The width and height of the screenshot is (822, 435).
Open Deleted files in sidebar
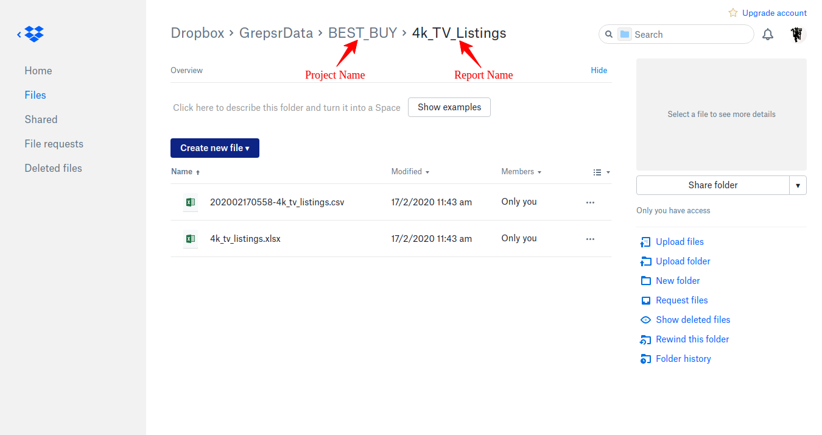click(53, 168)
